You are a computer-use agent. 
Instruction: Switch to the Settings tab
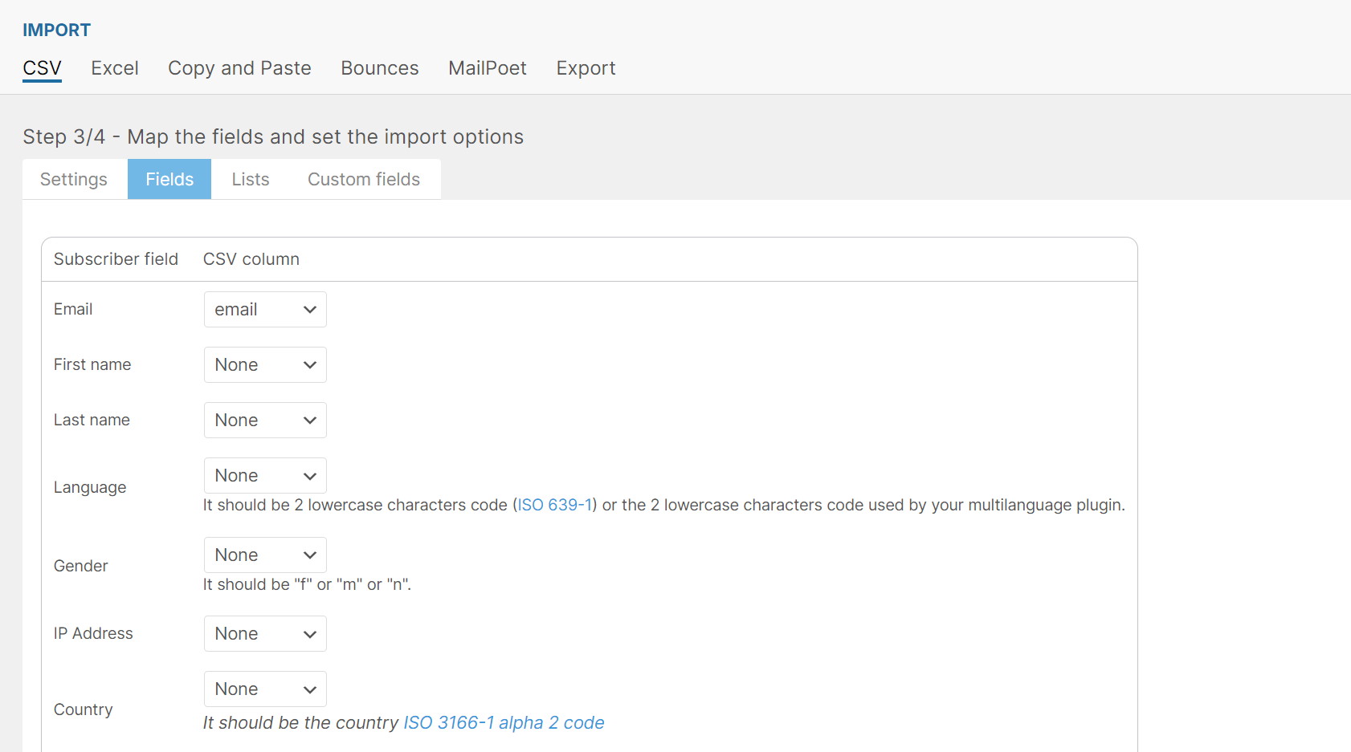74,179
